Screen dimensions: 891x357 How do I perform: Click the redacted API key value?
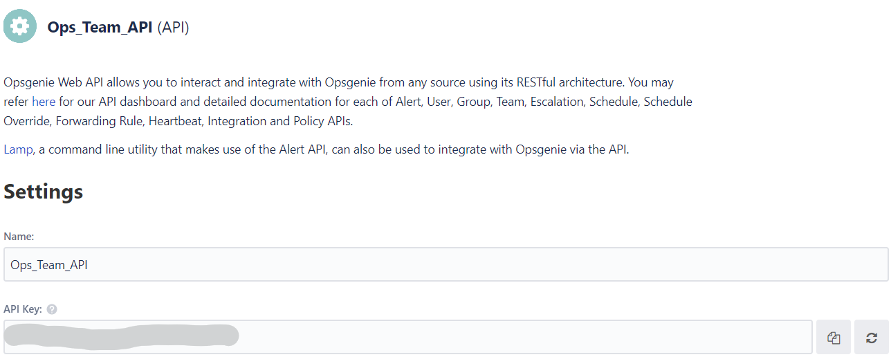121,336
